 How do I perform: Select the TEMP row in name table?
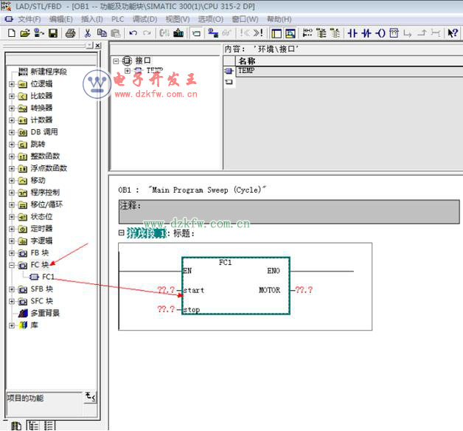click(x=349, y=71)
